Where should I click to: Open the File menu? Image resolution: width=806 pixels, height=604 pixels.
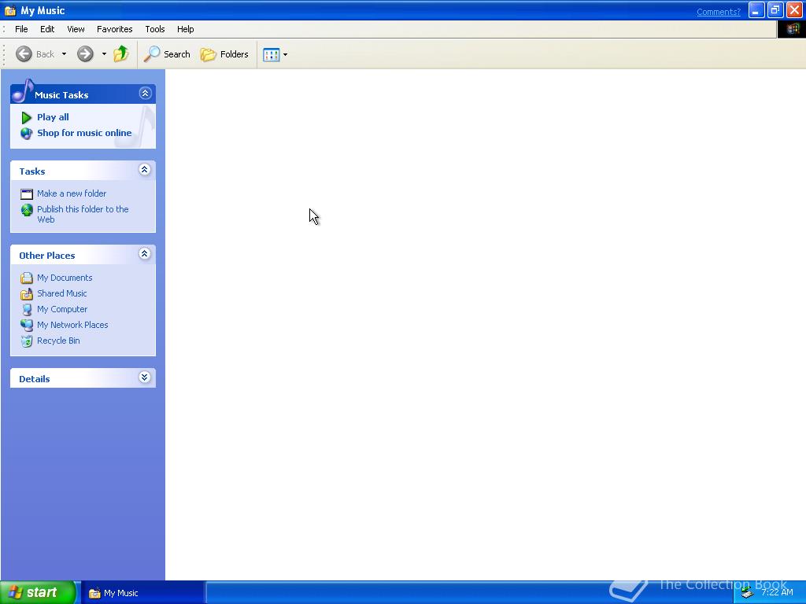click(21, 29)
